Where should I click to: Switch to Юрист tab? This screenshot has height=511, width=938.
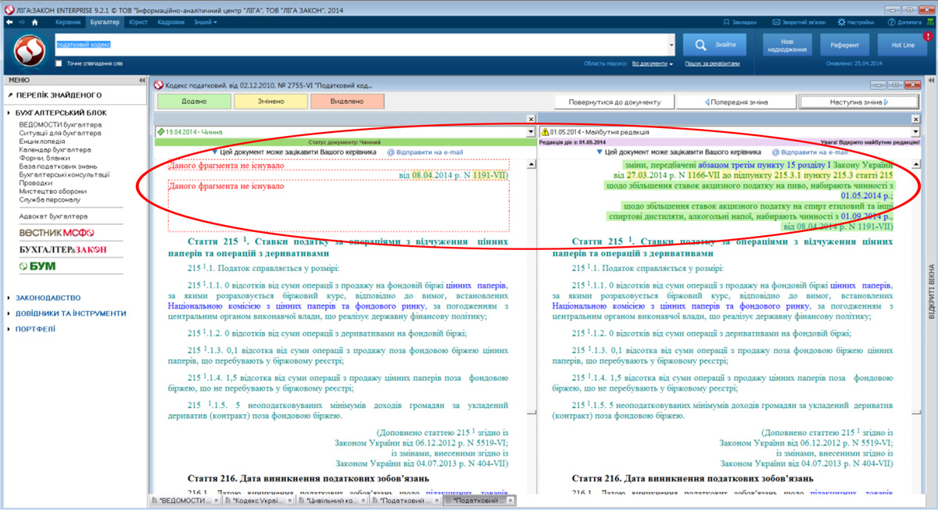coord(138,22)
